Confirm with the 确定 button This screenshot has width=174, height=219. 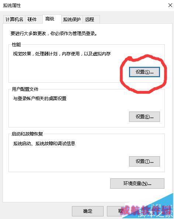tap(88, 211)
